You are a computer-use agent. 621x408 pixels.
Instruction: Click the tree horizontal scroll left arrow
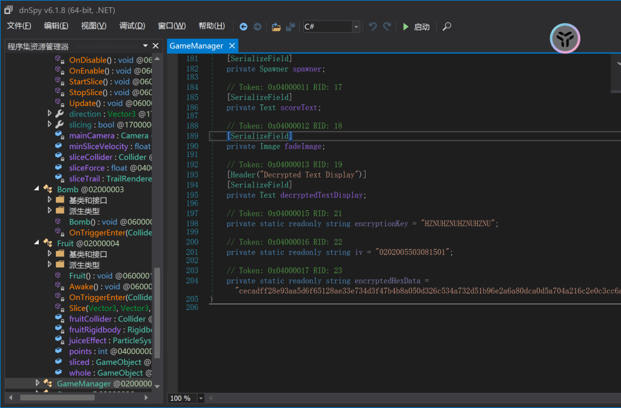(x=11, y=398)
